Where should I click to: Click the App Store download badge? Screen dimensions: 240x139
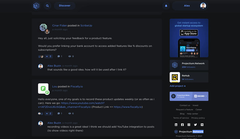(x=189, y=33)
